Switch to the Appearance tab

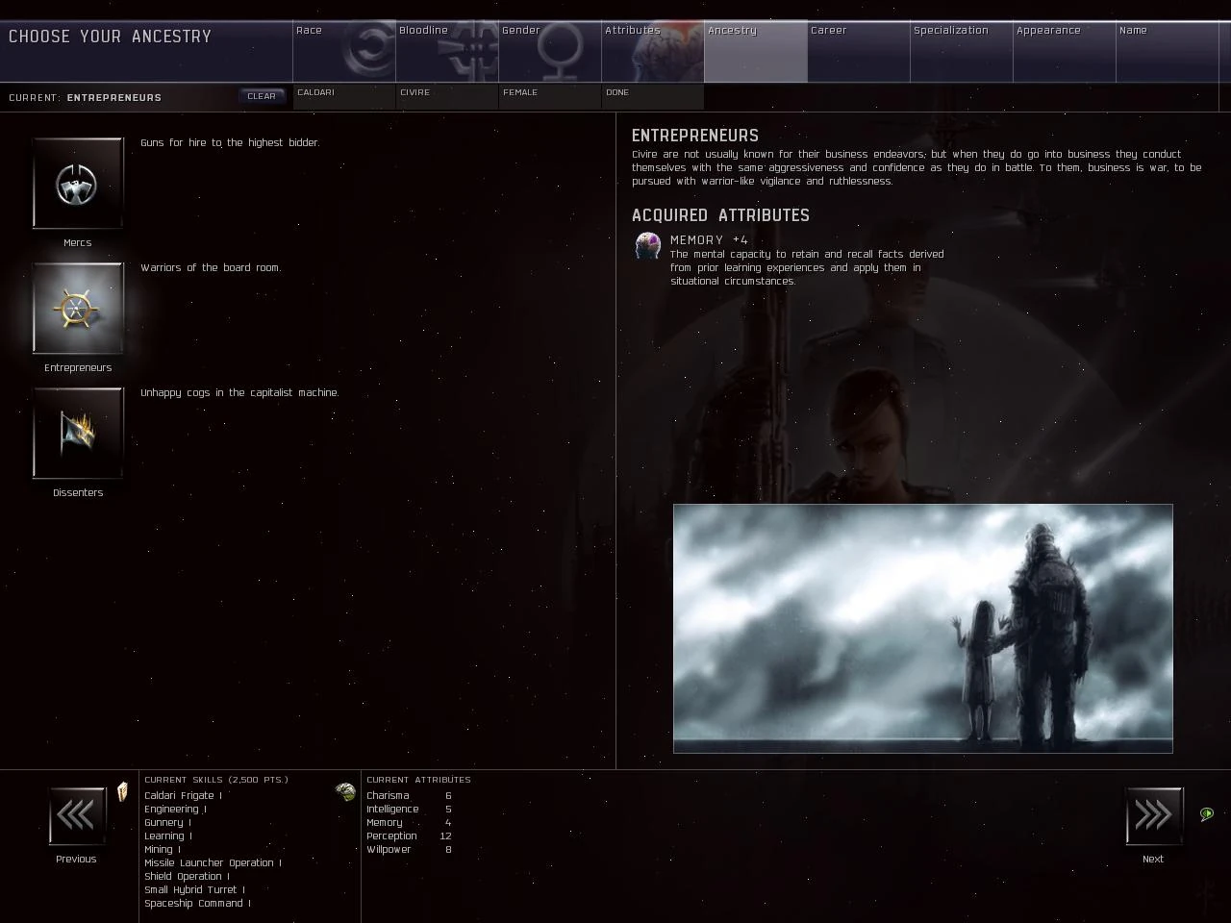pyautogui.click(x=1065, y=52)
